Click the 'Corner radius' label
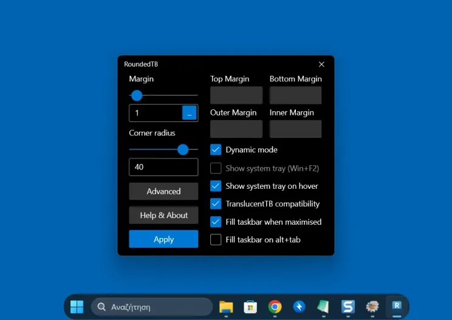 coord(152,133)
